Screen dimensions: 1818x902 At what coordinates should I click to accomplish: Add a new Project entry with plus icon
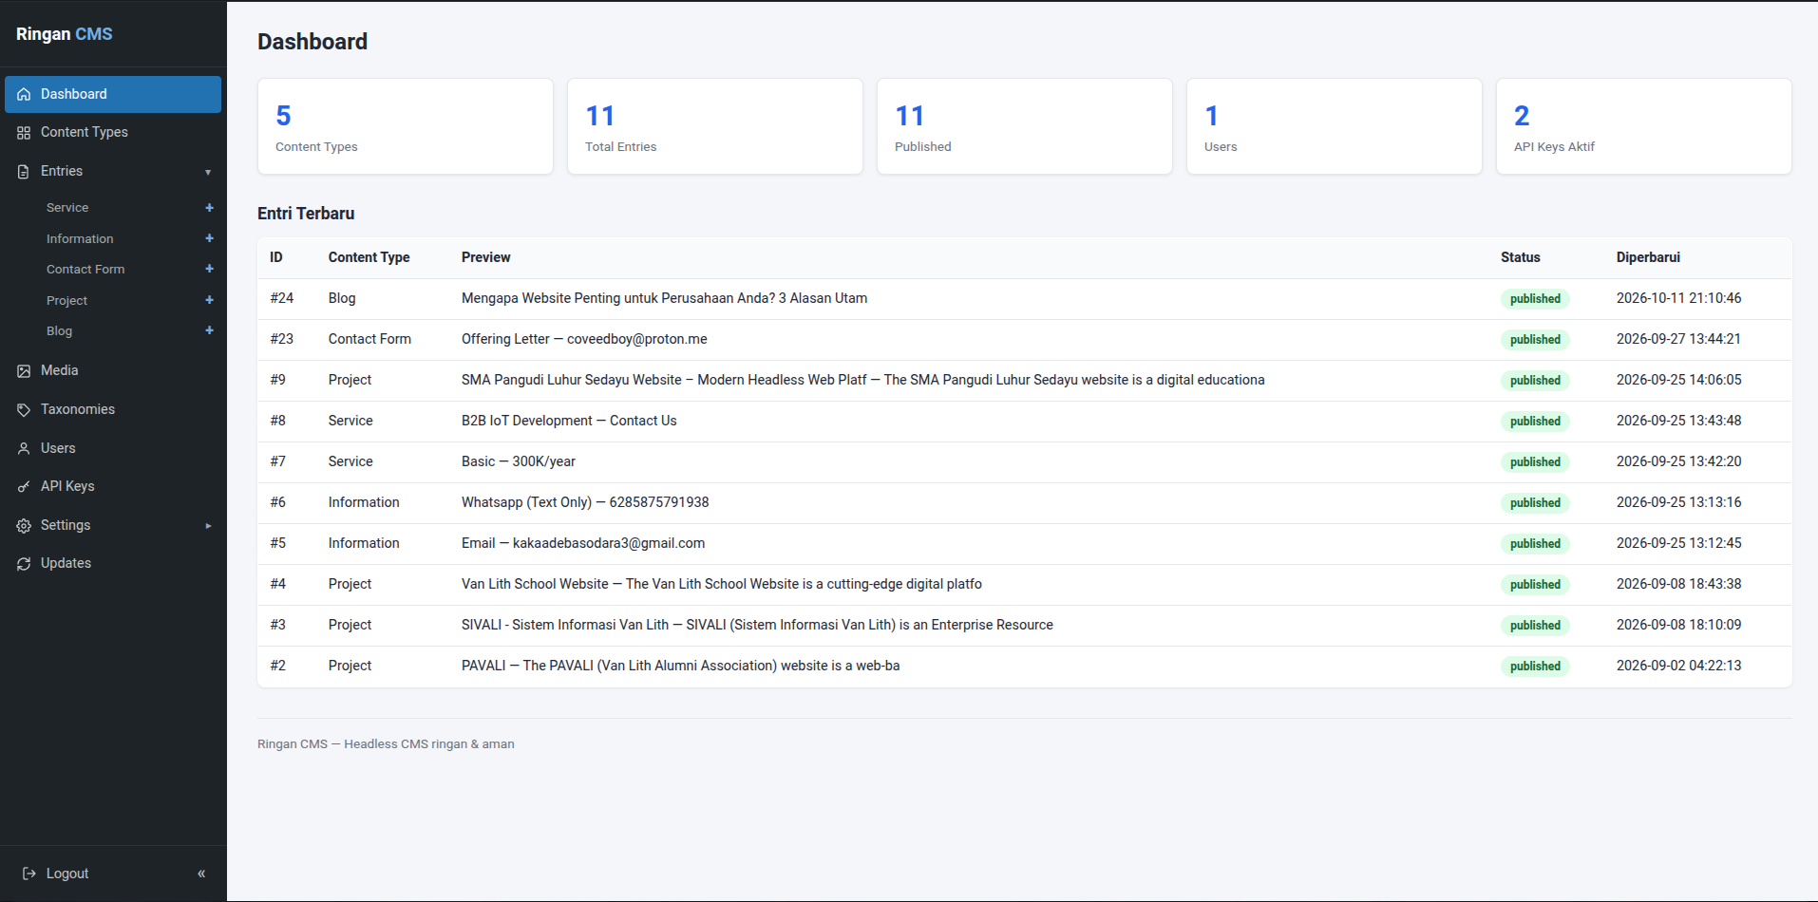pyautogui.click(x=209, y=300)
